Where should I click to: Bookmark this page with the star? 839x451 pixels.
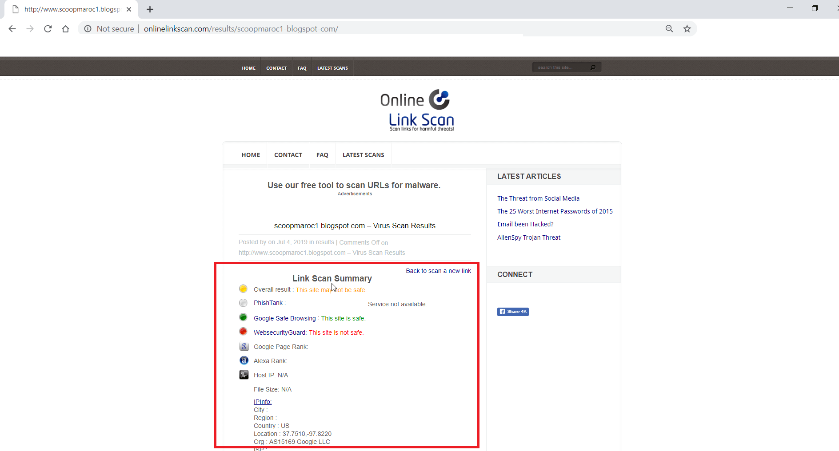[x=687, y=29]
